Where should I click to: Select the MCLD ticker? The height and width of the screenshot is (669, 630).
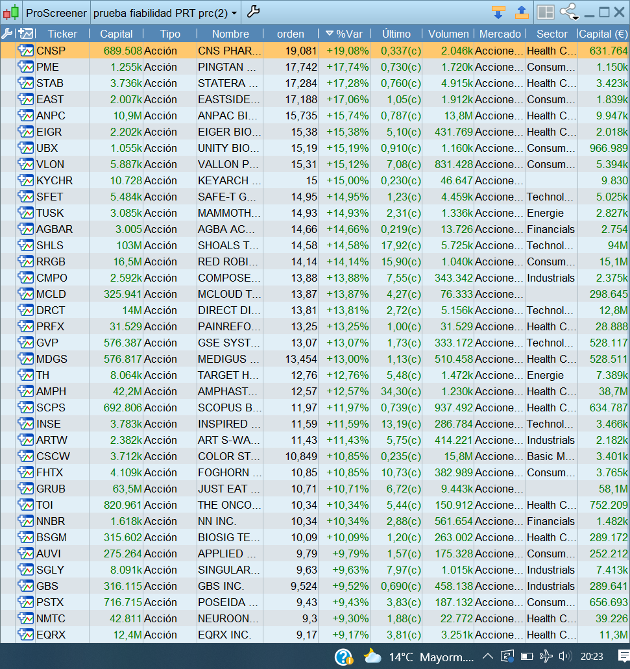pos(51,294)
